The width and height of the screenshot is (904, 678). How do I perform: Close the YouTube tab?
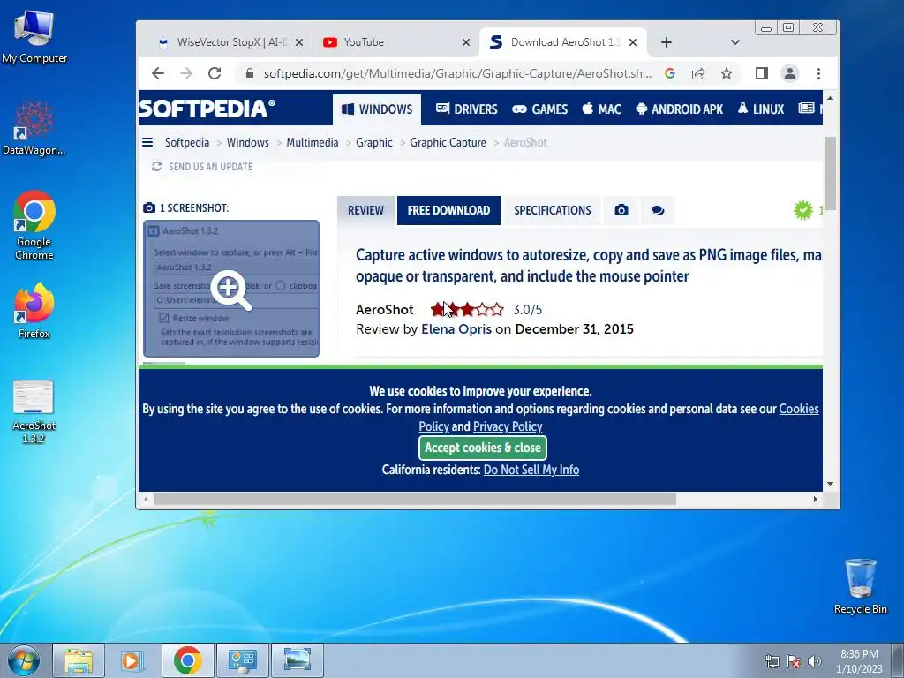point(466,42)
